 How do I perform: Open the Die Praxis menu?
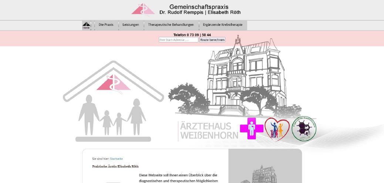point(106,25)
